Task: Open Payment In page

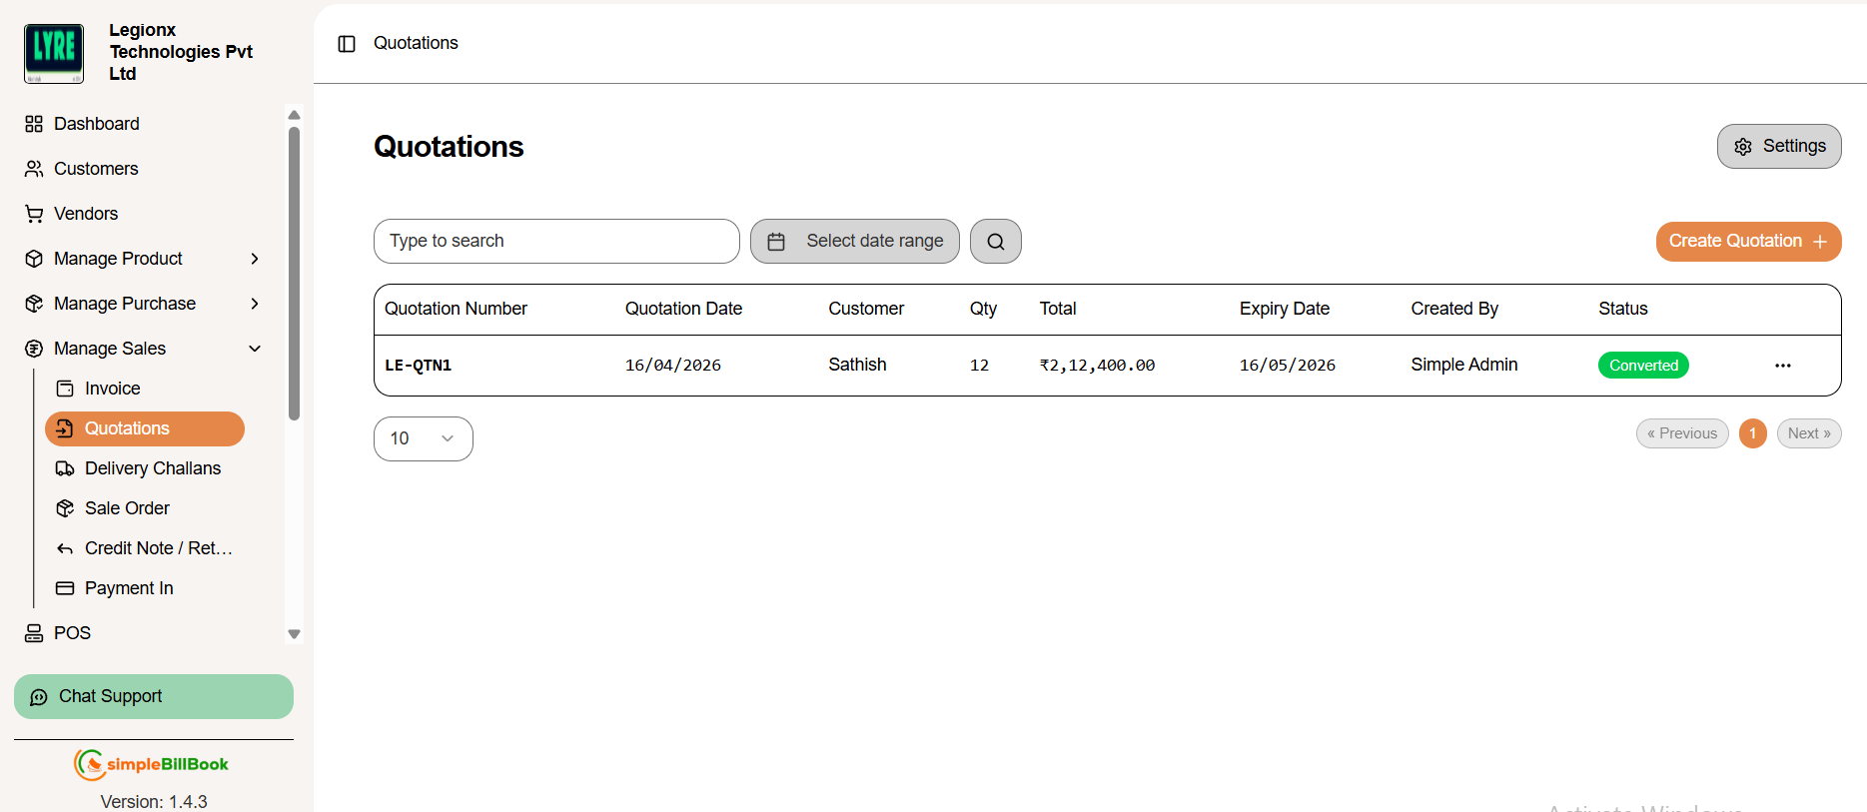Action: (x=129, y=588)
